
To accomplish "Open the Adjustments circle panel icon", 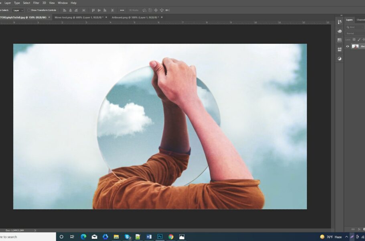I will (339, 59).
